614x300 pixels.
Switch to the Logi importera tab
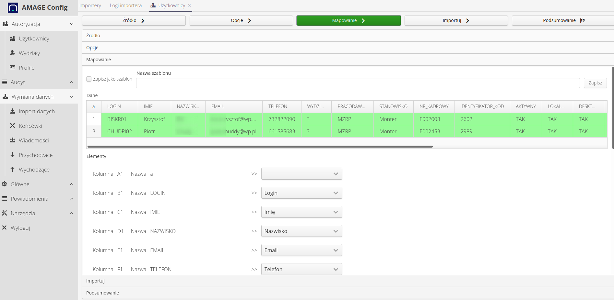125,6
